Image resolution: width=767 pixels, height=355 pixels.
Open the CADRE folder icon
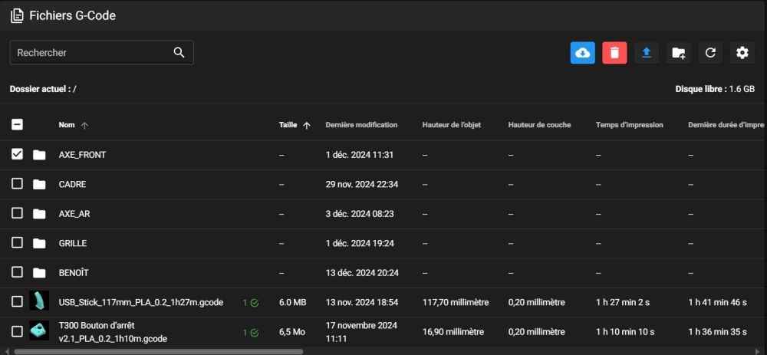click(x=39, y=184)
